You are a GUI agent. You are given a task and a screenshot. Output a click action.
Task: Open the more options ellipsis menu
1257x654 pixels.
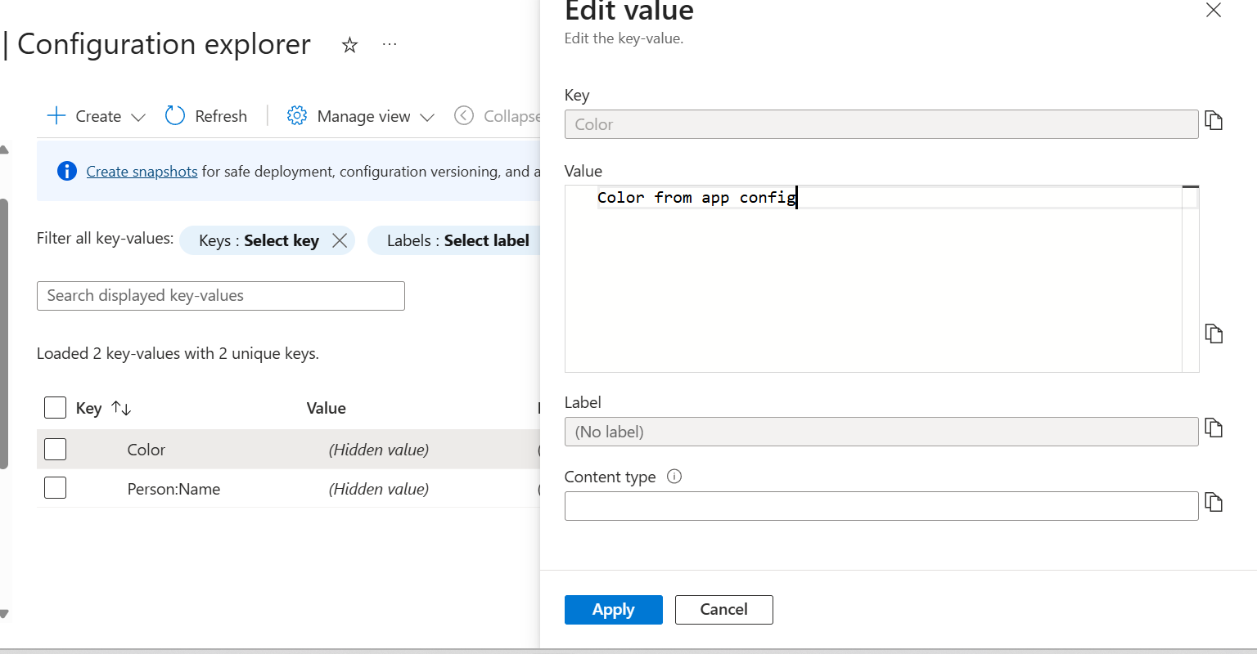click(390, 45)
